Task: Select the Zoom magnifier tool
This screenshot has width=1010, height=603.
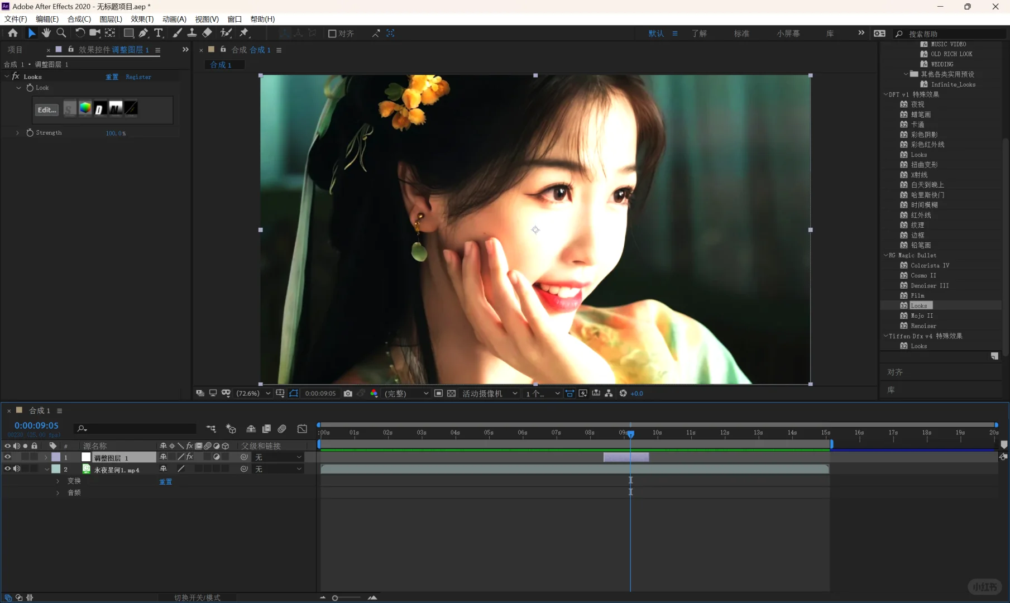Action: click(x=61, y=33)
